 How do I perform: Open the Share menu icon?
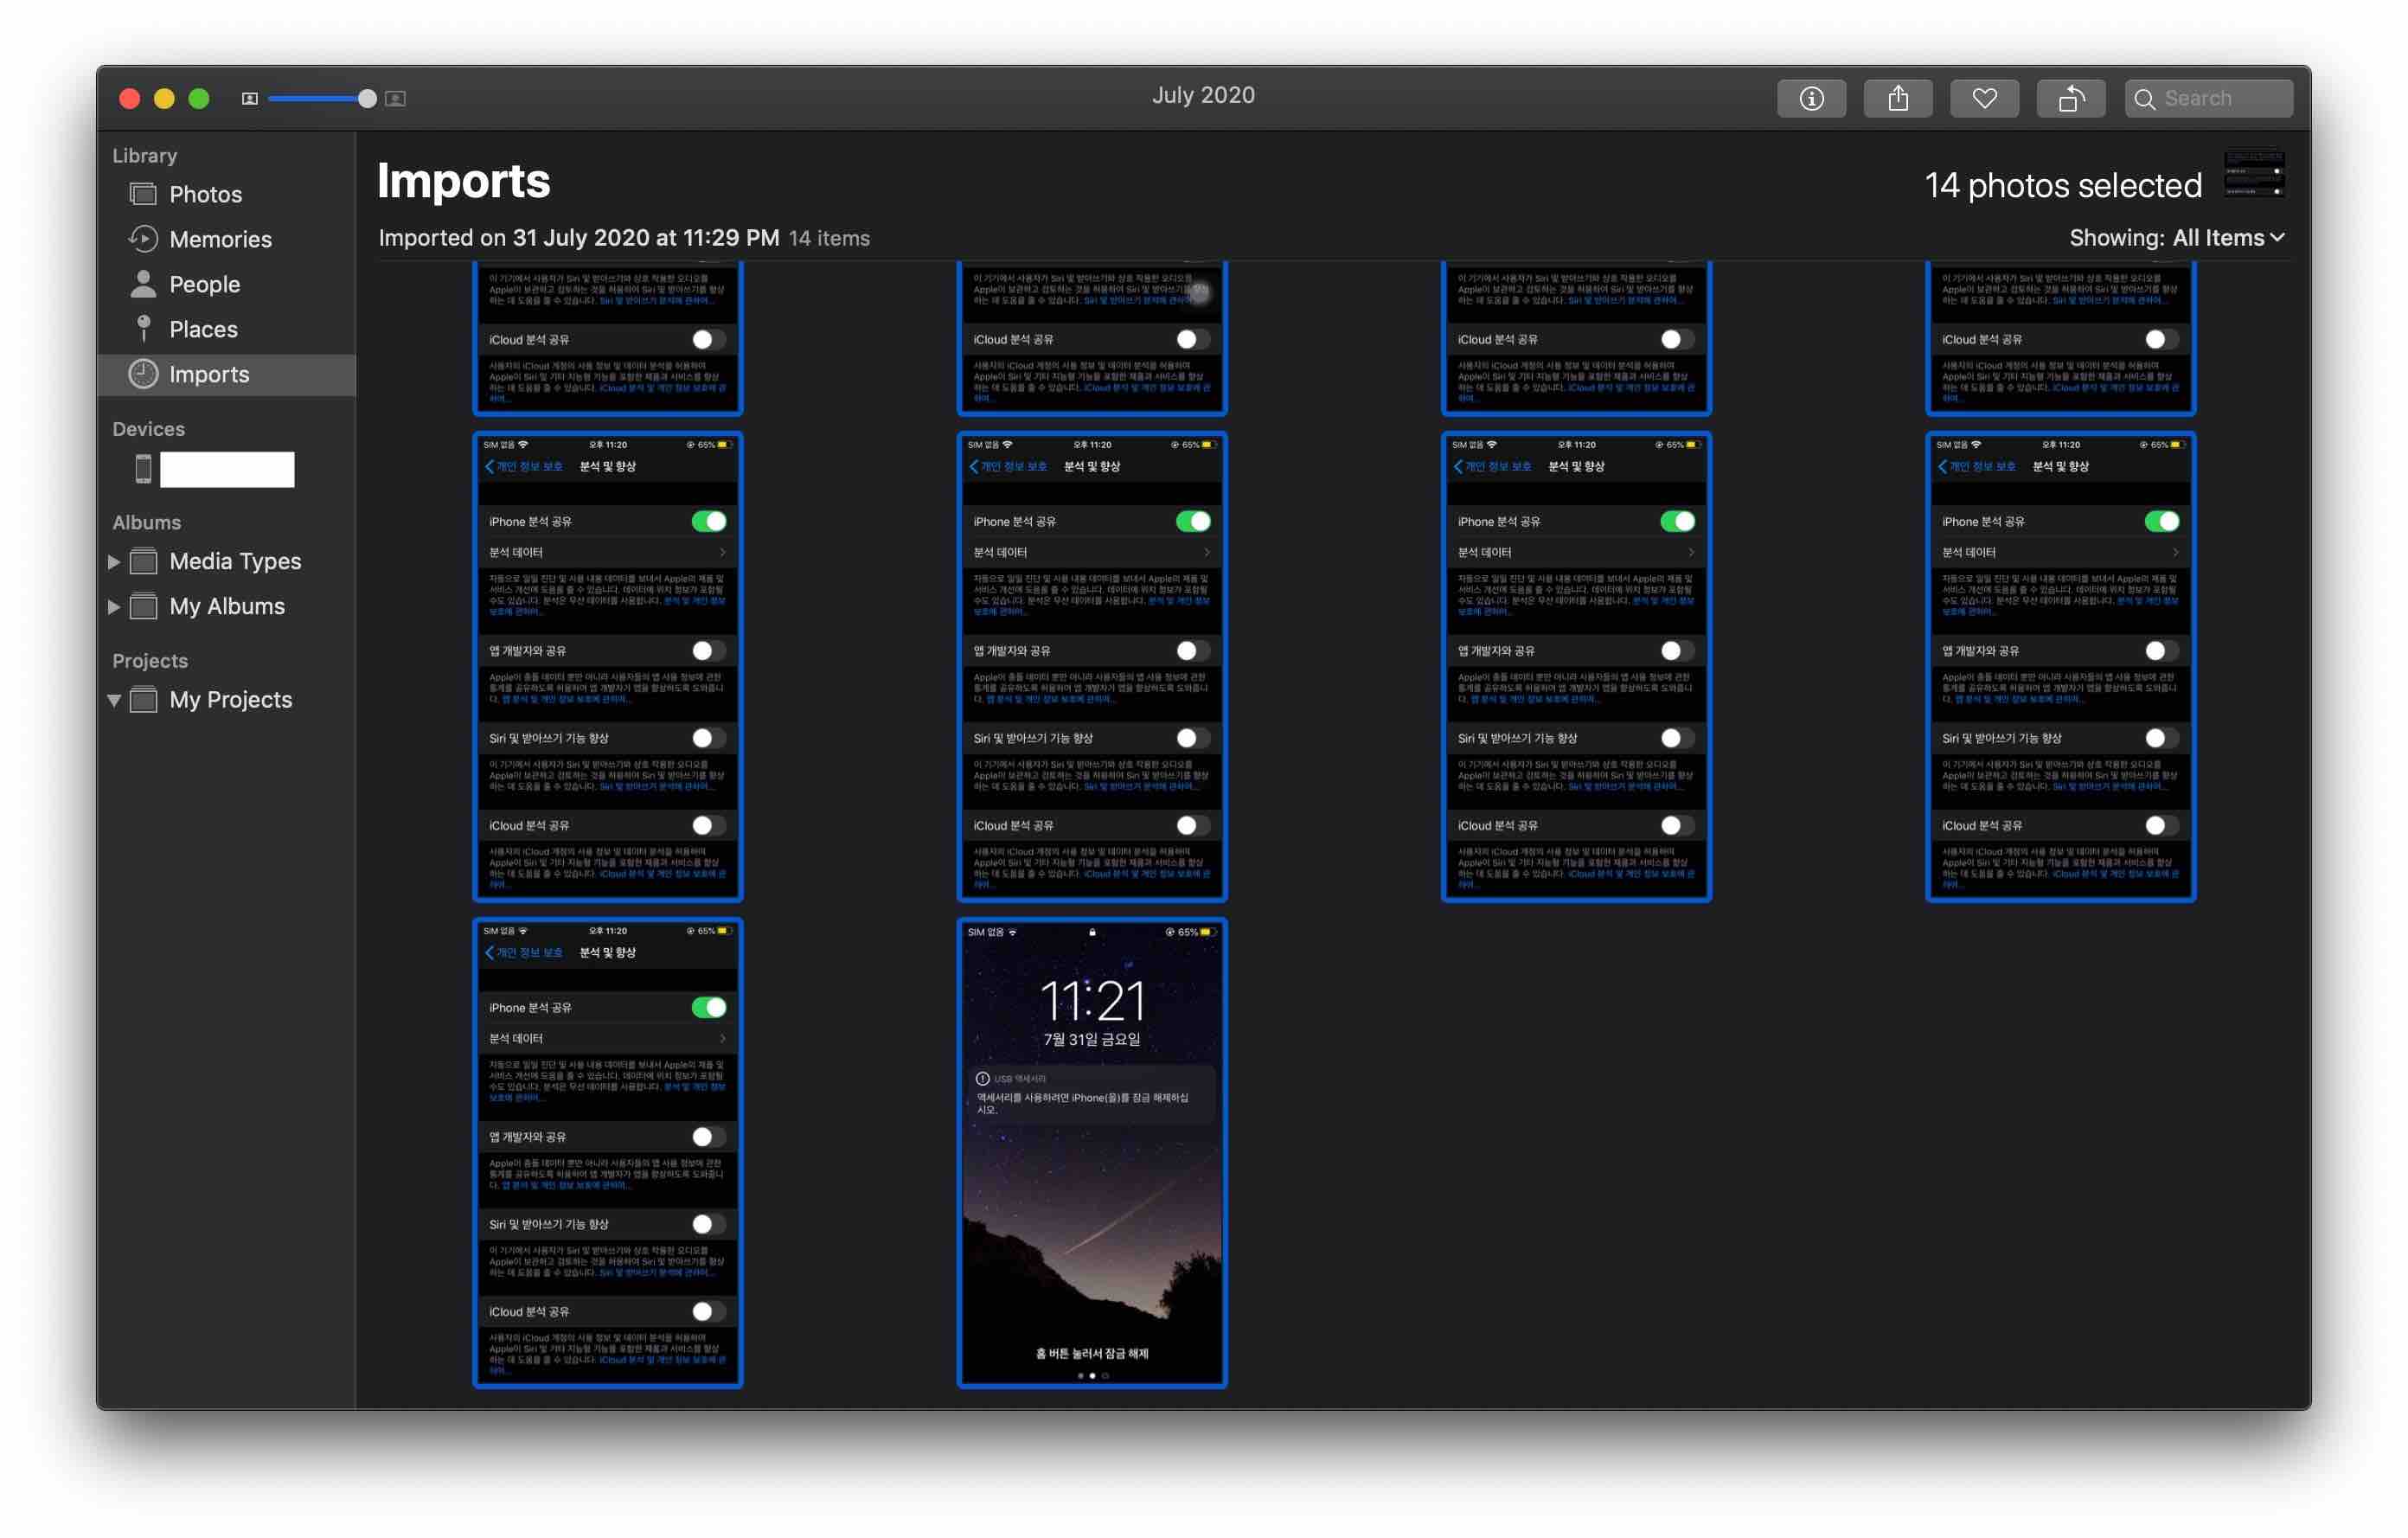click(1897, 98)
